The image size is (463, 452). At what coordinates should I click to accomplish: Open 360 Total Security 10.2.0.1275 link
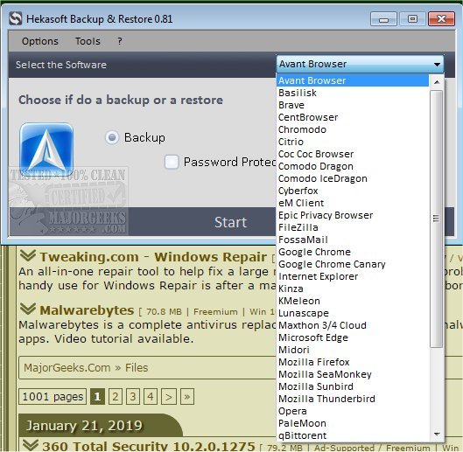pos(148,446)
